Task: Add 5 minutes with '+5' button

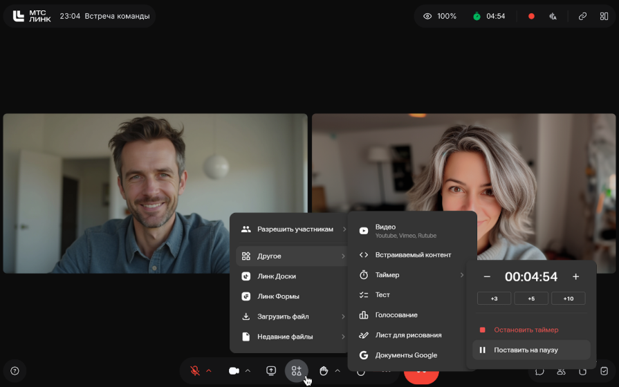Action: [531, 299]
